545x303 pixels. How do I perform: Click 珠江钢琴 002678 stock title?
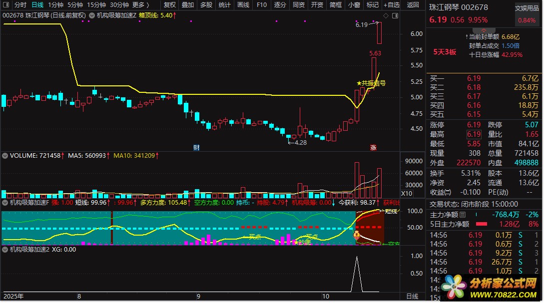coord(459,7)
